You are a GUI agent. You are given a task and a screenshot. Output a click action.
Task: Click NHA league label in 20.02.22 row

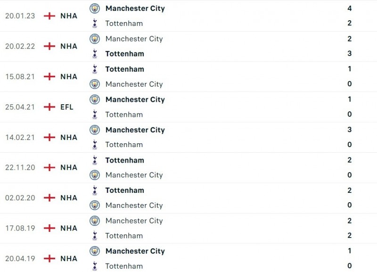click(69, 46)
